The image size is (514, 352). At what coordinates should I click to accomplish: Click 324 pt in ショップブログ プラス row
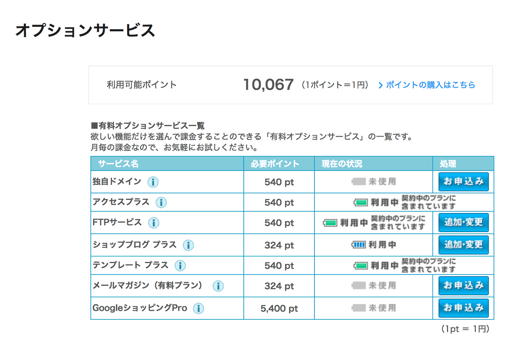pos(279,245)
